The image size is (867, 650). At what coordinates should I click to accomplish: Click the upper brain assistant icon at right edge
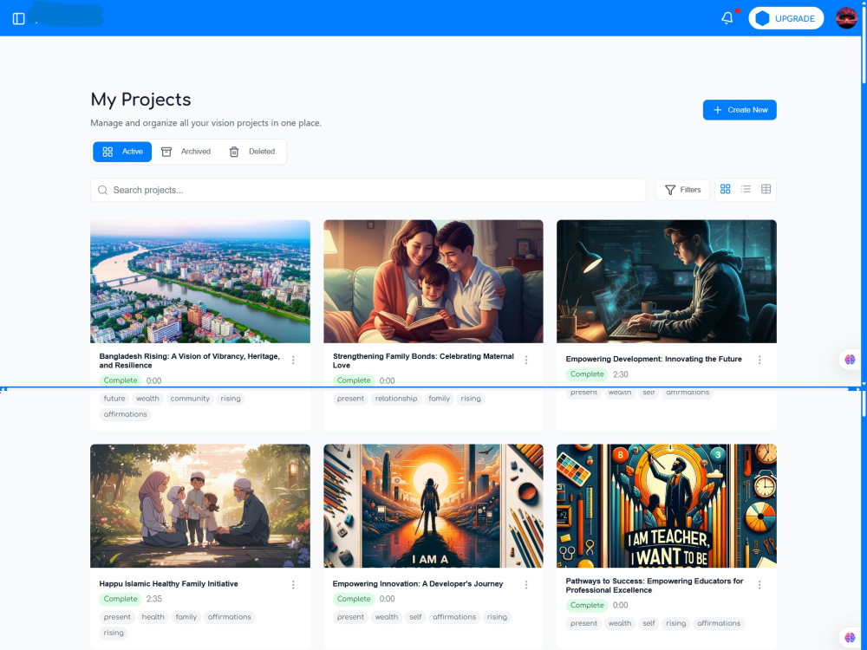850,360
